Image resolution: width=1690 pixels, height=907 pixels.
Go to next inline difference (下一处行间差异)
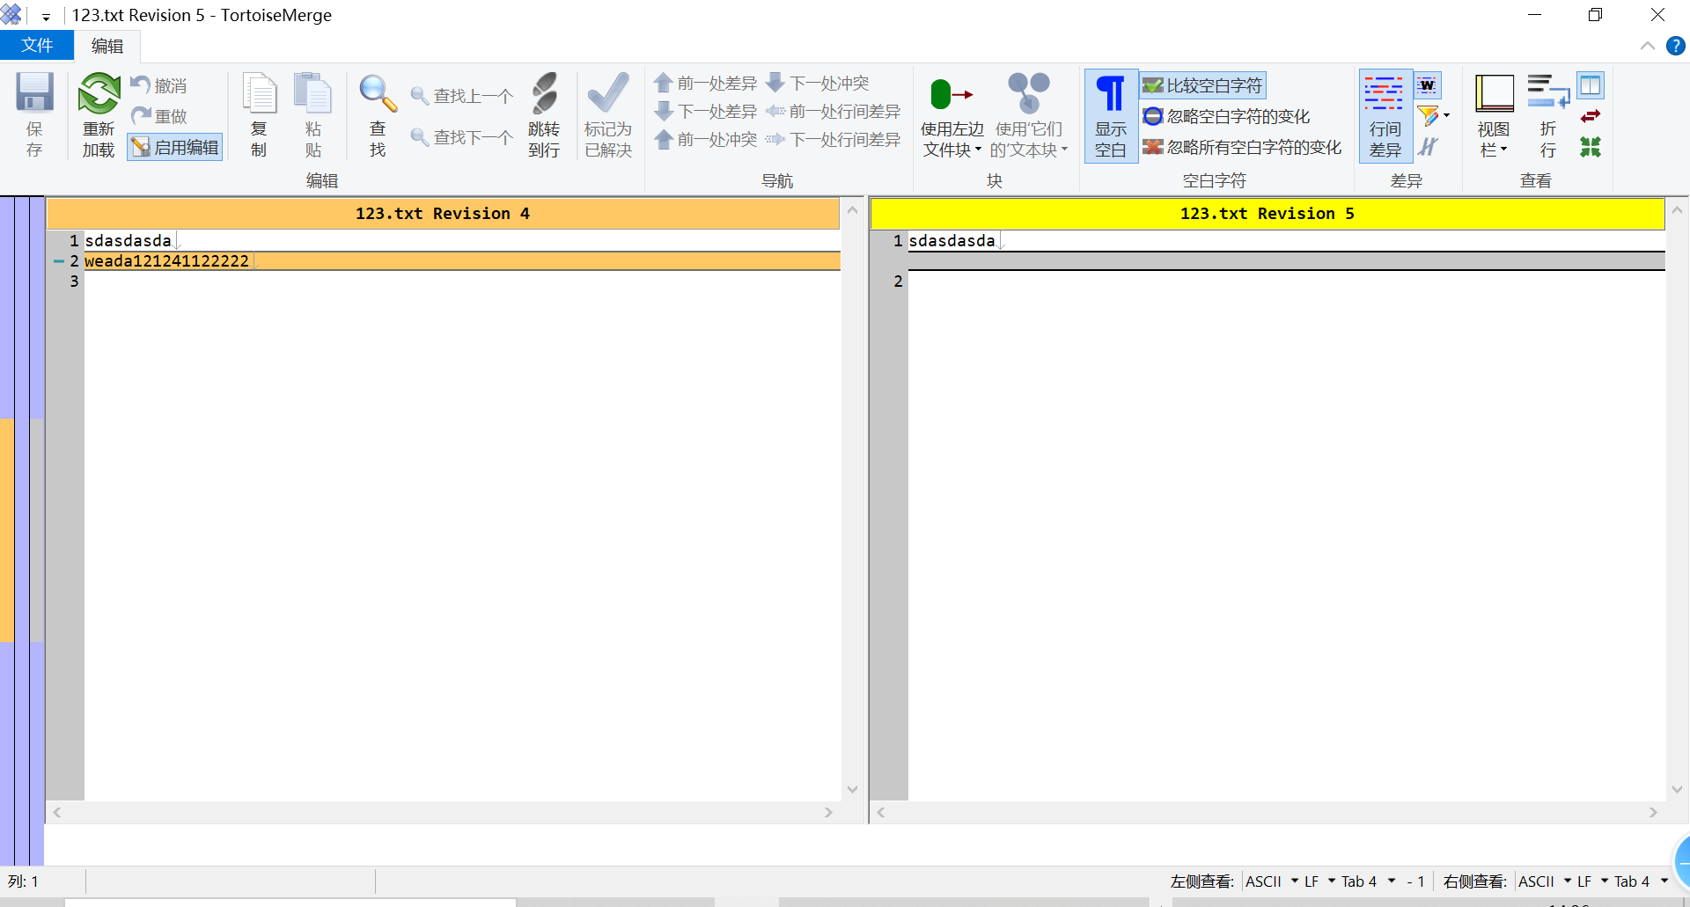[834, 140]
